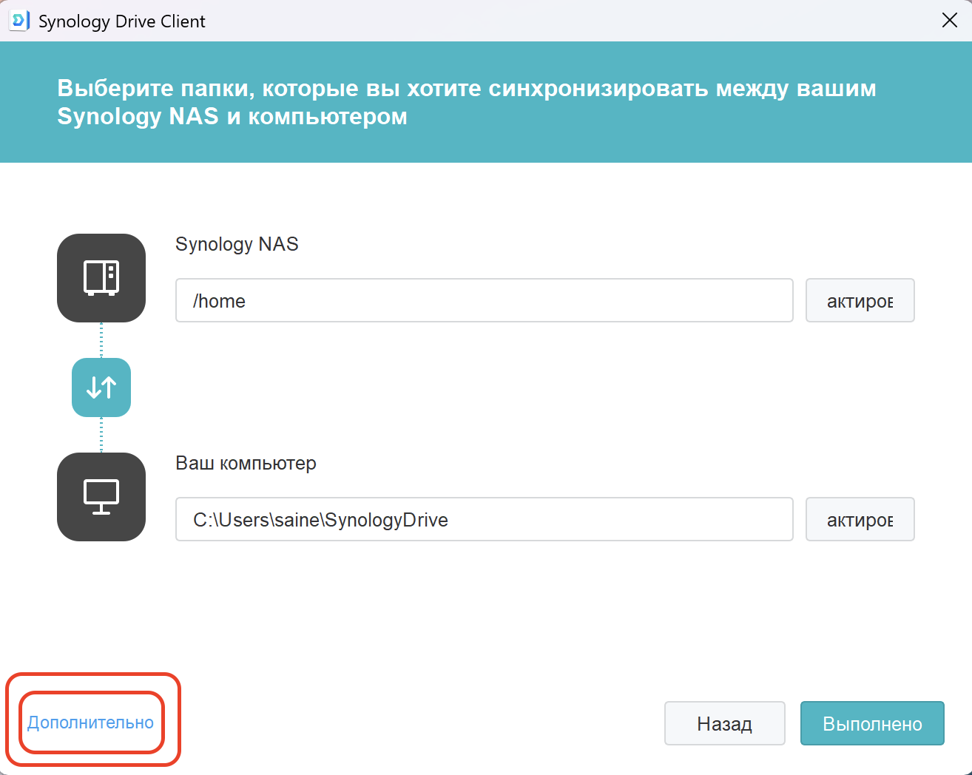Focus the /home NAS folder field
This screenshot has width=972, height=775.
[x=484, y=301]
